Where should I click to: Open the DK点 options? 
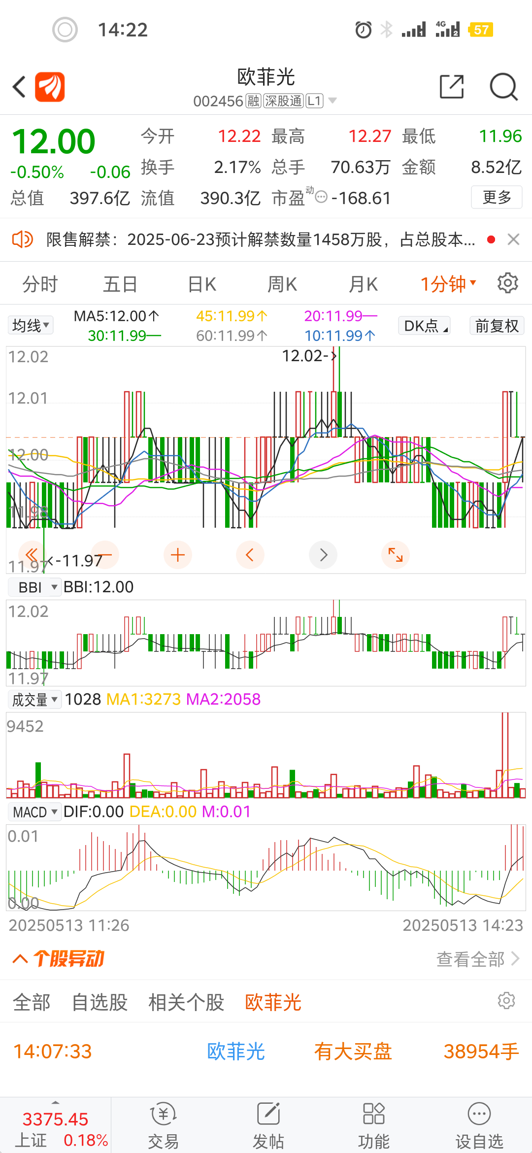coord(425,326)
